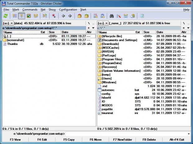The image size is (193, 144).
Task: Open right panel directory history arrow
Action: pyautogui.click(x=188, y=28)
